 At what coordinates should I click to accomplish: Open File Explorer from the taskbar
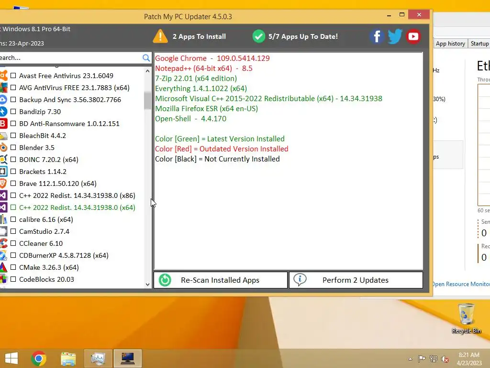[x=68, y=358]
